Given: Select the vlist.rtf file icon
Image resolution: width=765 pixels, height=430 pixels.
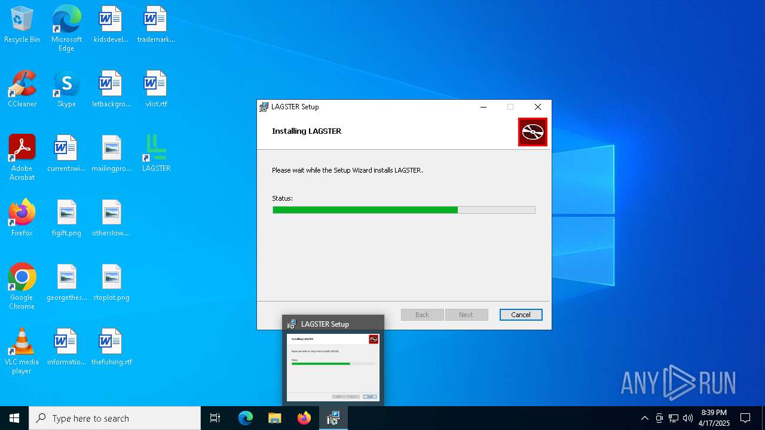Looking at the screenshot, I should tap(155, 89).
